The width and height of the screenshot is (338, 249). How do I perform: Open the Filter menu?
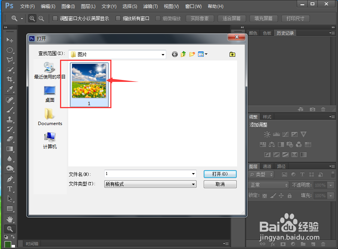click(x=150, y=6)
